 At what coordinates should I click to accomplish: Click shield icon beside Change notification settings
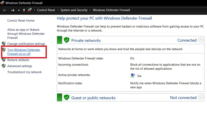(x=4, y=44)
